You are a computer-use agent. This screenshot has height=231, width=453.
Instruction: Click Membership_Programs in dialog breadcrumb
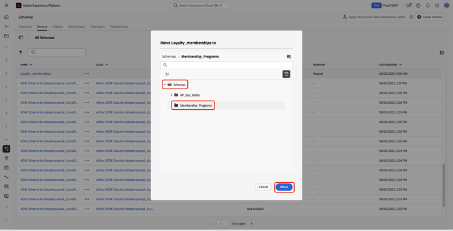[200, 57]
